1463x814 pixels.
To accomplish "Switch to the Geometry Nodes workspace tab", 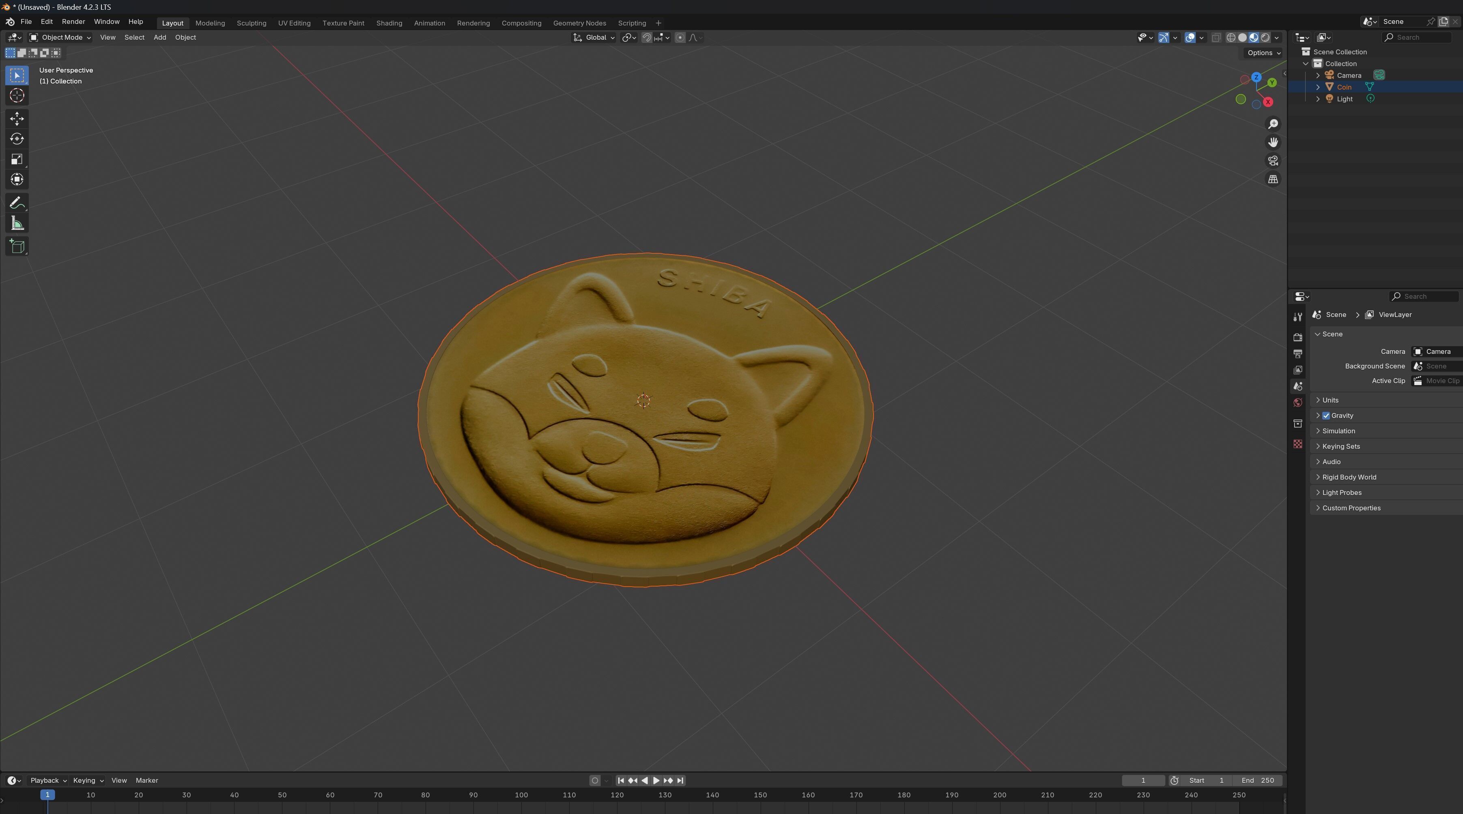I will click(x=579, y=23).
